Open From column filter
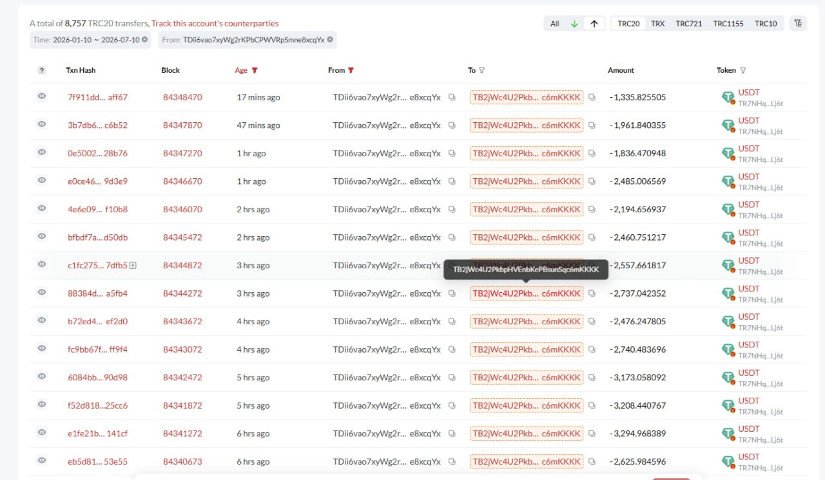Image resolution: width=825 pixels, height=480 pixels. 351,70
